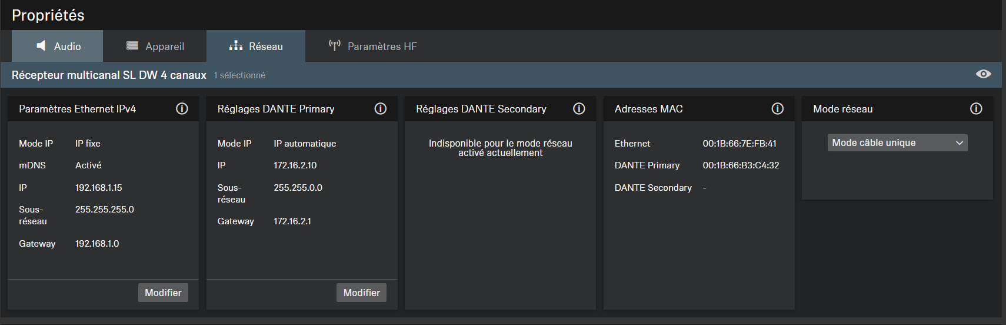Click the Paramètres Ethernet IPv4 heading
This screenshot has width=1006, height=325.
[77, 109]
